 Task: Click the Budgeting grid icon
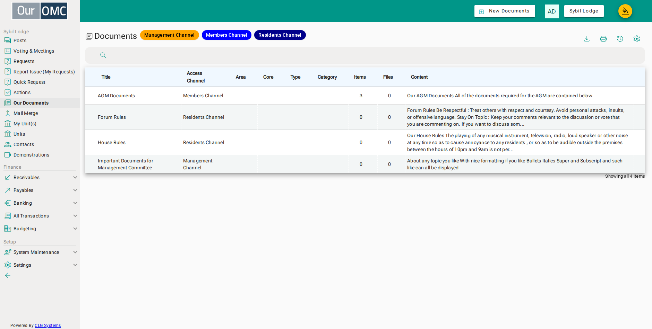point(8,229)
